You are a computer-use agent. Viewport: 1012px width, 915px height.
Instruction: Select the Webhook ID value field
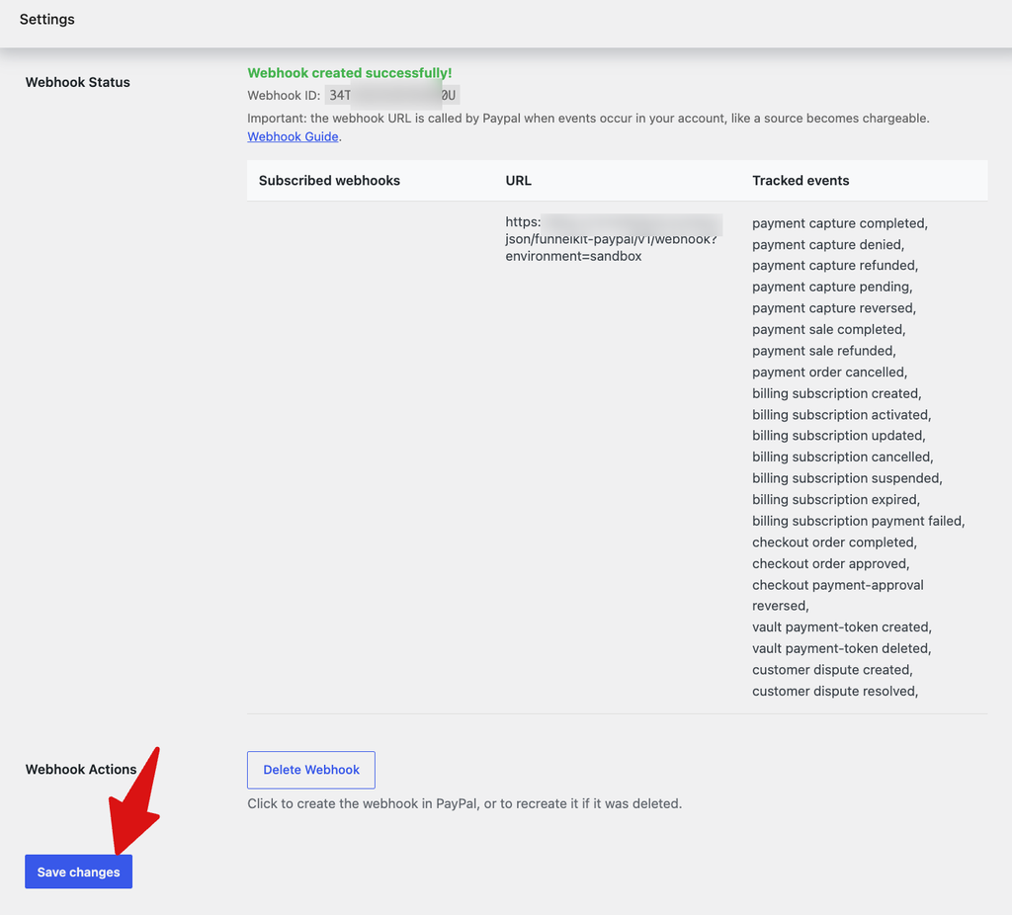pos(391,96)
